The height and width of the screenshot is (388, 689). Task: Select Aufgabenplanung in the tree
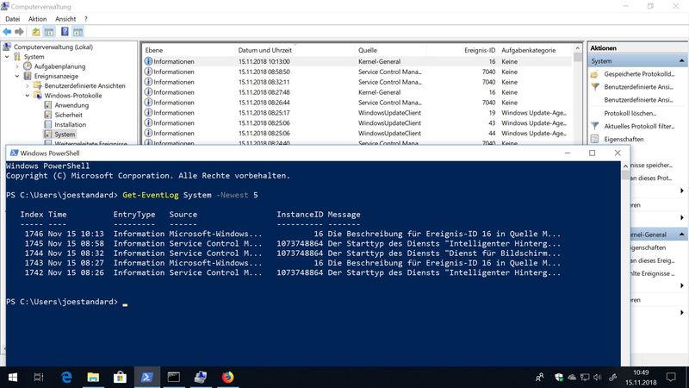[59, 66]
